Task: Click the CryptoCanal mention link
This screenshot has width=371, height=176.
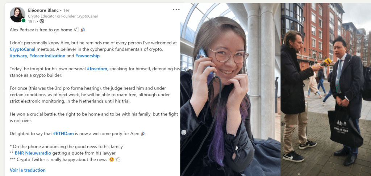Action: pyautogui.click(x=22, y=49)
